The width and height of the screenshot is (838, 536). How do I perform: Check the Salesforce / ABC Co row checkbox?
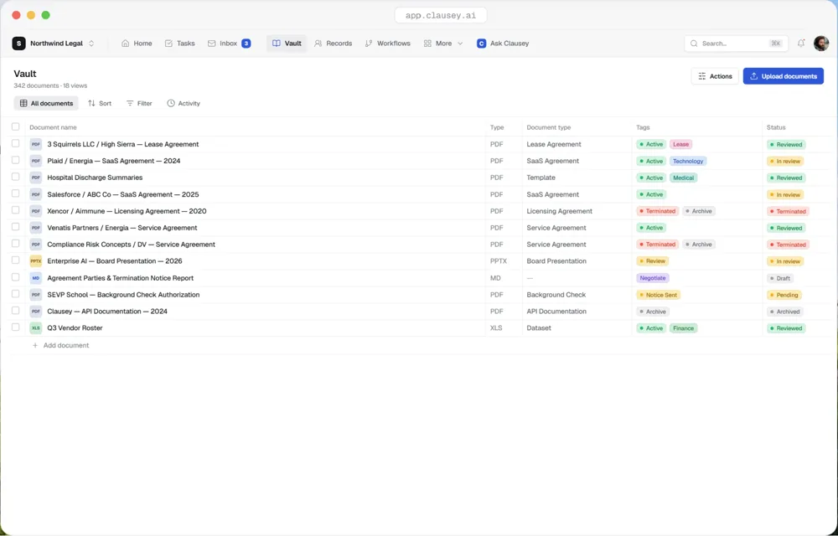coord(15,193)
